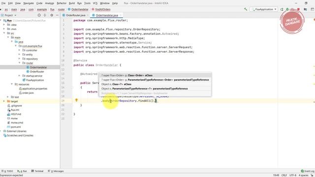Switch to the OrderRouter.java tab
The height and width of the screenshot is (177, 315).
coord(75,15)
